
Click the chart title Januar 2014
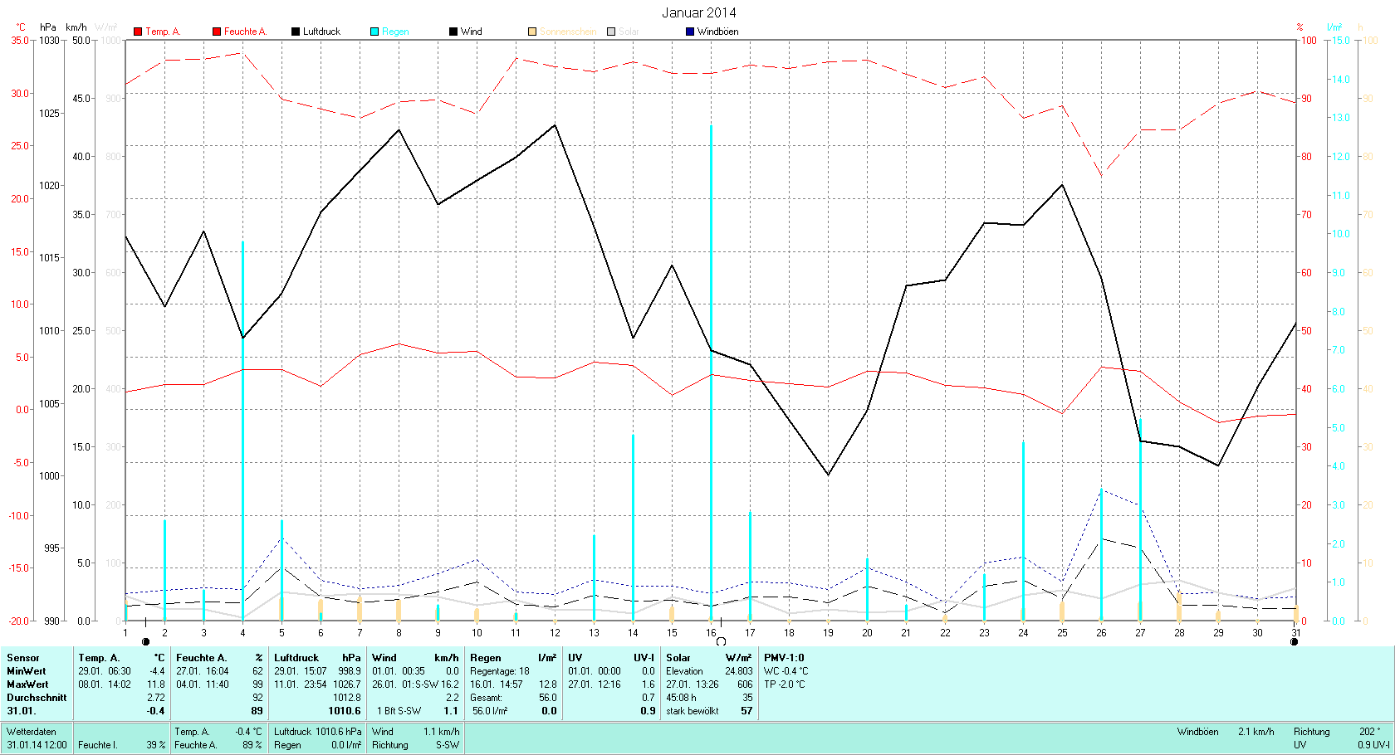[x=699, y=12]
